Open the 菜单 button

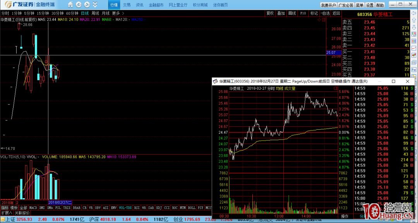pyautogui.click(x=359, y=5)
